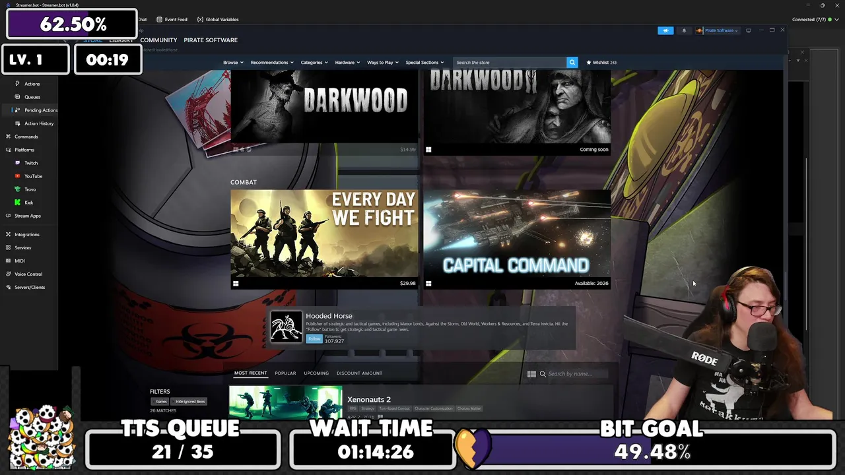Open Steam COMMUNITY tab
The width and height of the screenshot is (845, 475).
point(158,40)
